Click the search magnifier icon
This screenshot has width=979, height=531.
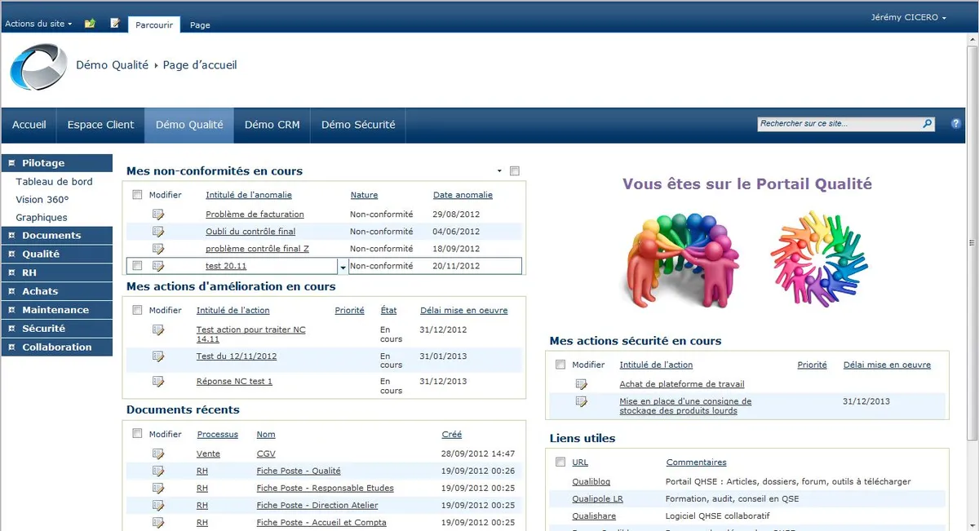pos(928,124)
